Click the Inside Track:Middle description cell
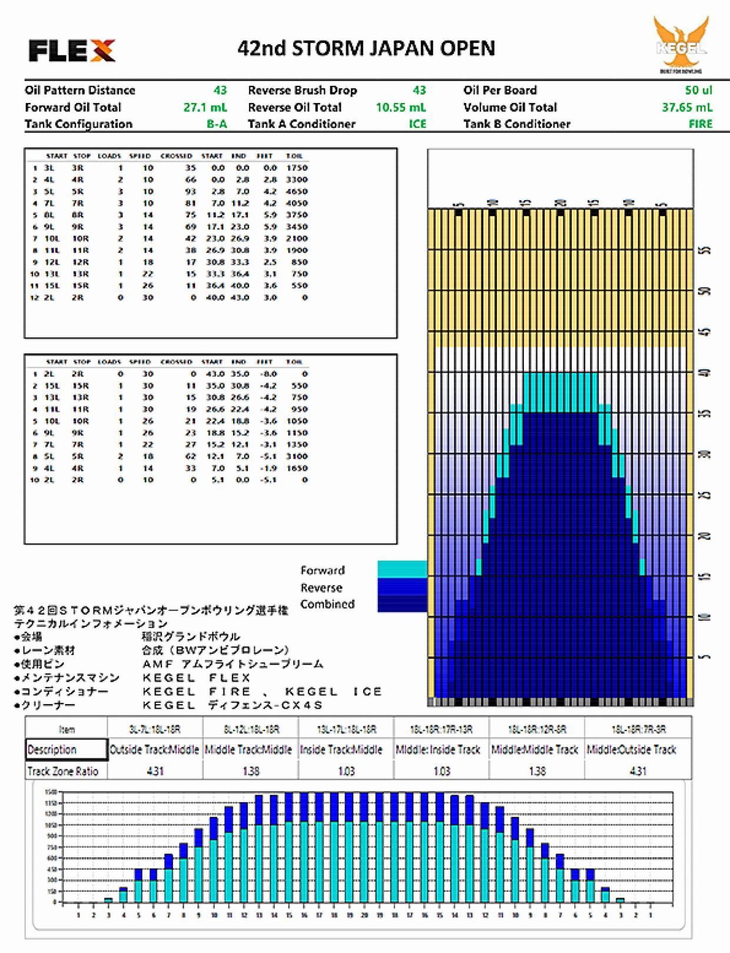The image size is (730, 953). (x=346, y=750)
